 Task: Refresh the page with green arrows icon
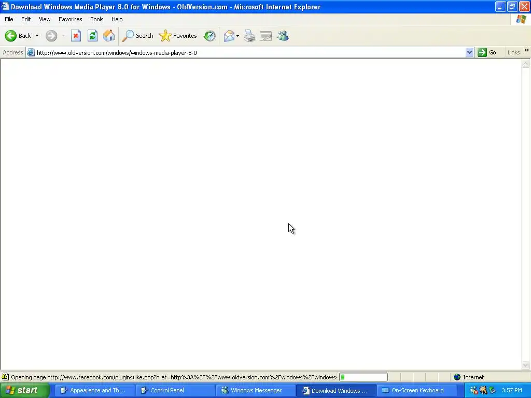tap(92, 36)
